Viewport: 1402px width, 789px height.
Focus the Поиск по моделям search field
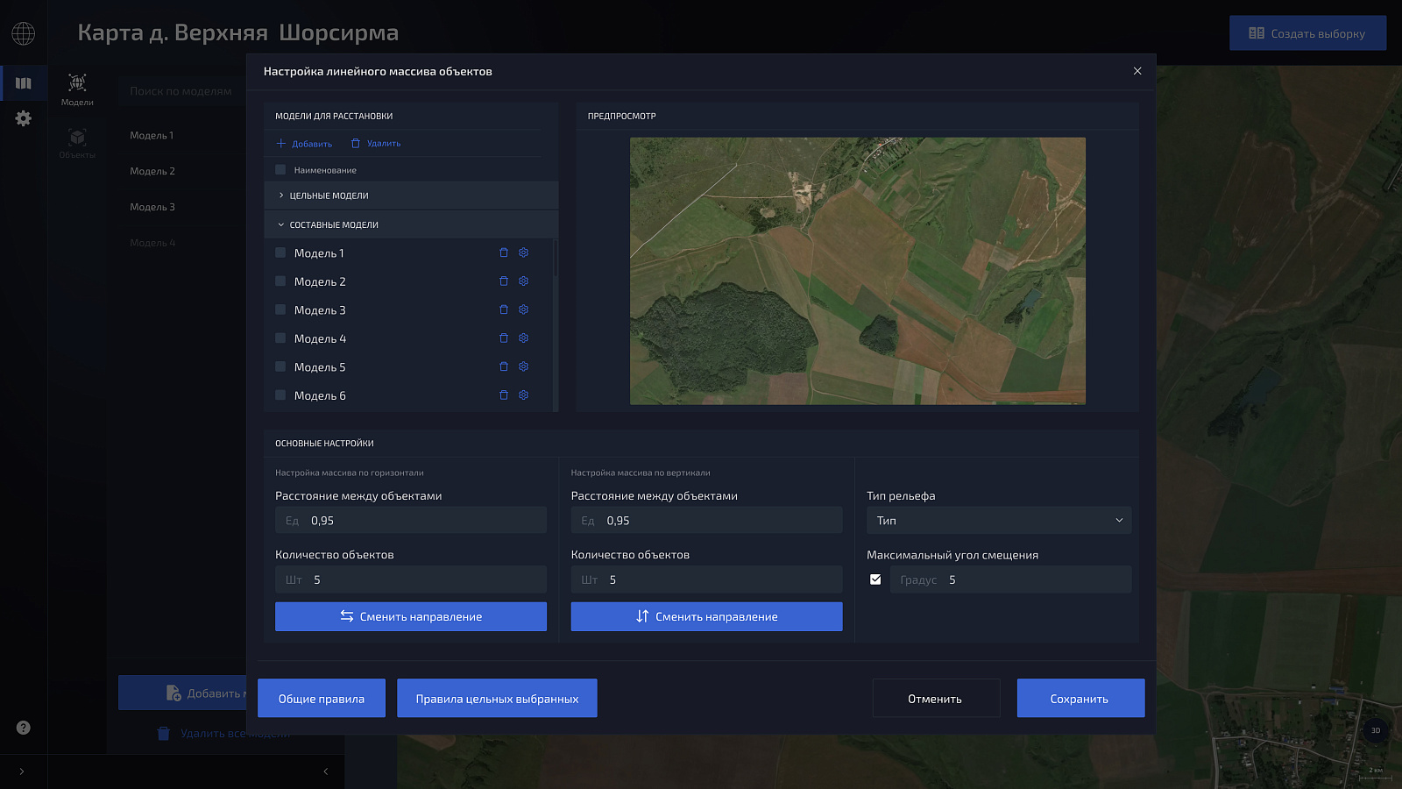181,91
